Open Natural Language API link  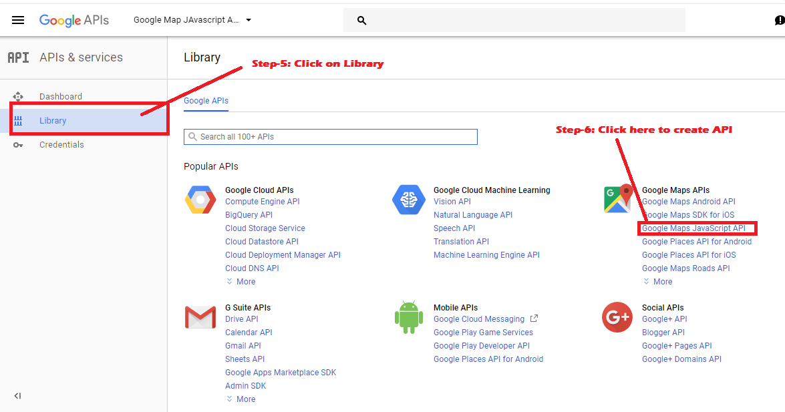[473, 215]
